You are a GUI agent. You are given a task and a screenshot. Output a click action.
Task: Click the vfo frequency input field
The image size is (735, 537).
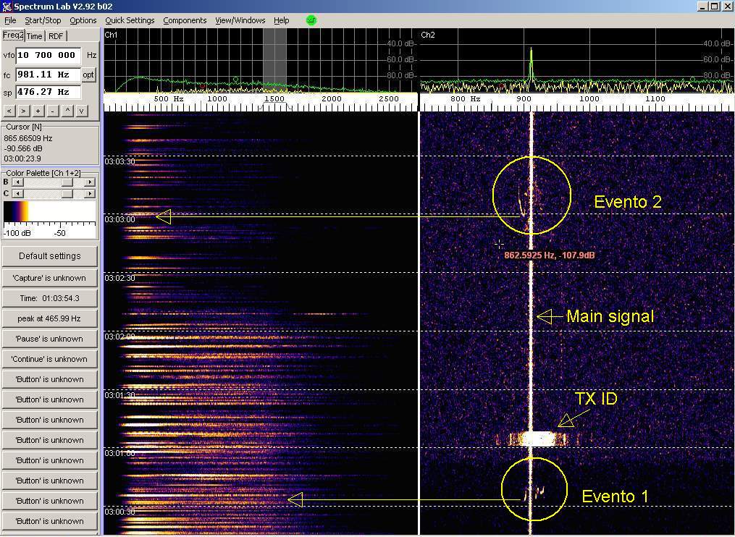[48, 55]
